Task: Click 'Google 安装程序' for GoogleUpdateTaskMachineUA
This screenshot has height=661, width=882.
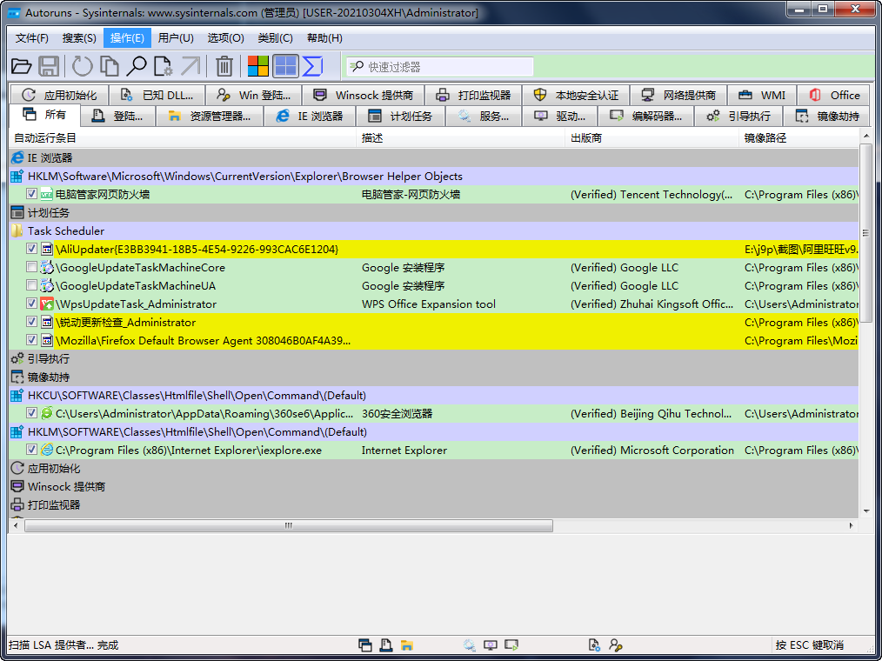Action: [403, 286]
